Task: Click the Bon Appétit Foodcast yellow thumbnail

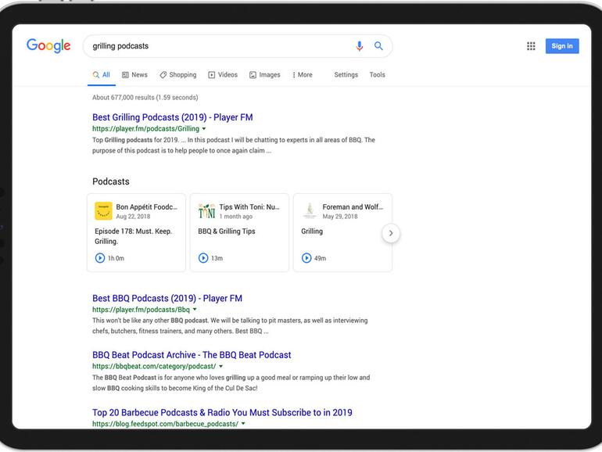Action: pos(103,211)
